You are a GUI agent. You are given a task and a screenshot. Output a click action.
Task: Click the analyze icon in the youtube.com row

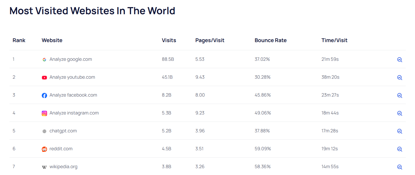coord(399,78)
